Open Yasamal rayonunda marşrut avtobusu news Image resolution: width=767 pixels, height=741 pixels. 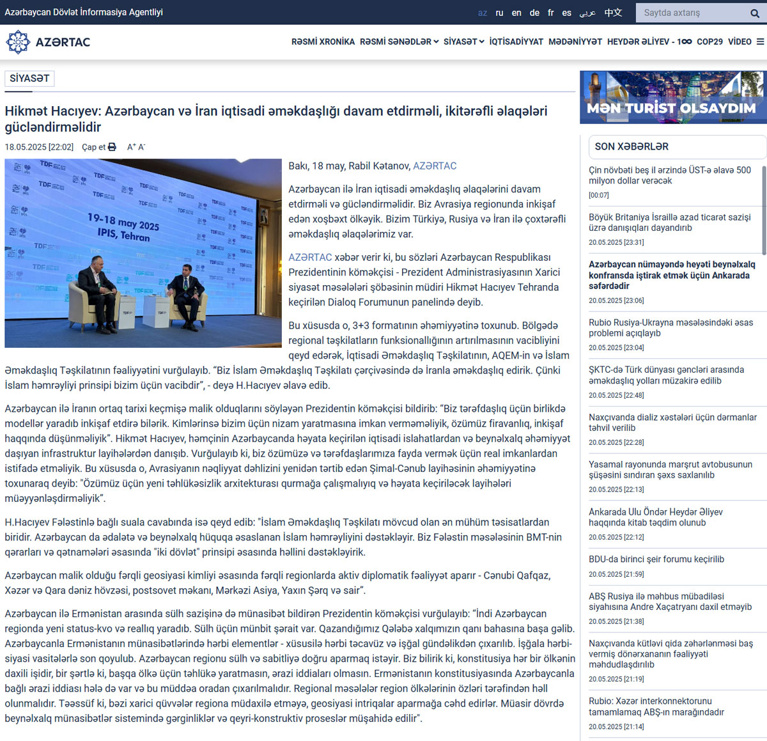click(670, 470)
